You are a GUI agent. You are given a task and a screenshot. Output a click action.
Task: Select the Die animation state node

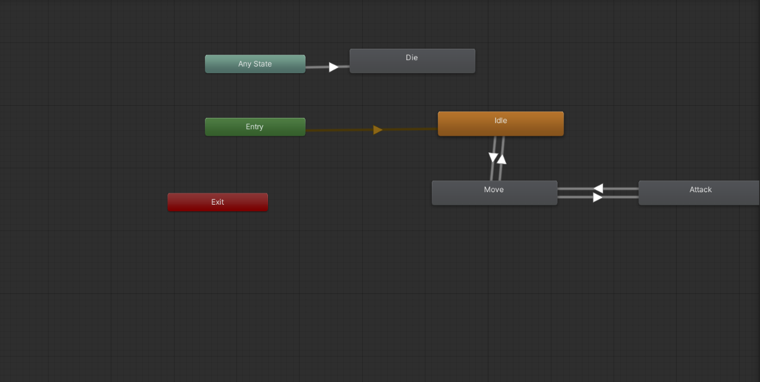tap(412, 60)
